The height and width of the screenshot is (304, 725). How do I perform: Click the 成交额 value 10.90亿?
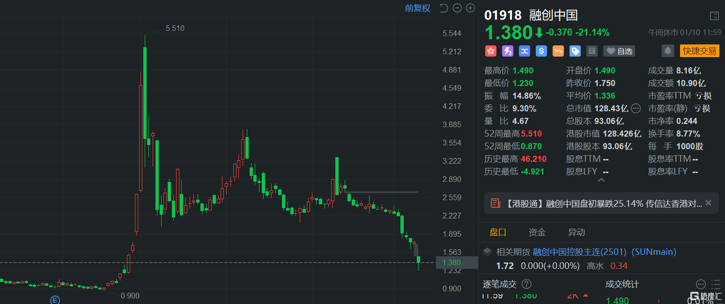691,83
